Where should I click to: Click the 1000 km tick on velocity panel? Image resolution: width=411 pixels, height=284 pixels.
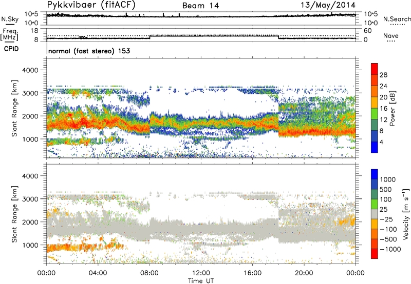(x=31, y=245)
